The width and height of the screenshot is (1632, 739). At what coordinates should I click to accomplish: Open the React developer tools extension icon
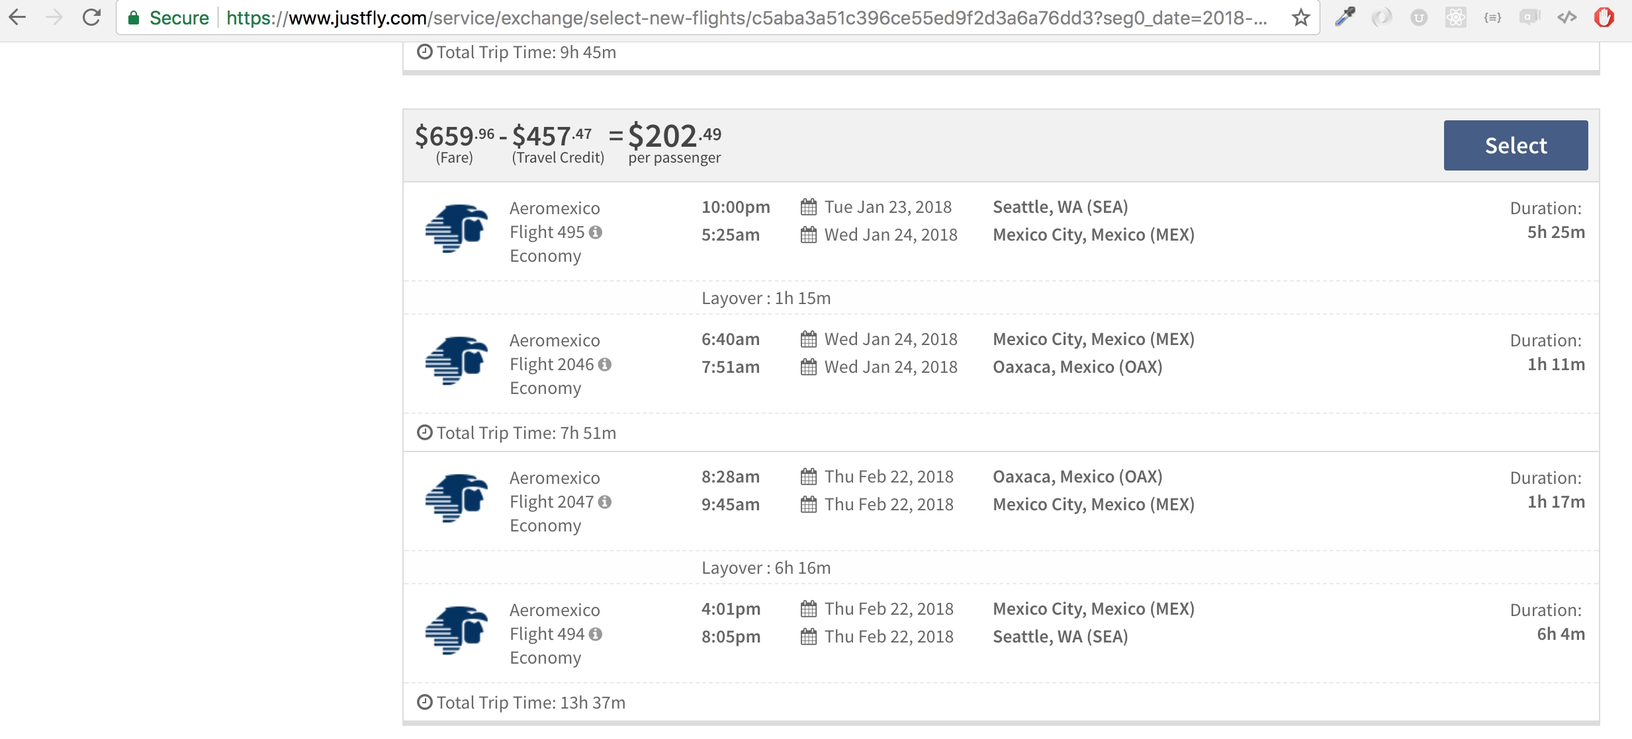[x=1456, y=17]
